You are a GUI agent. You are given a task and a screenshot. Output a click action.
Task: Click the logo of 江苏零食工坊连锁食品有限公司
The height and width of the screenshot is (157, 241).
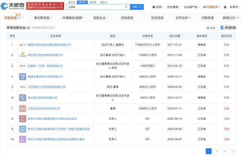(x=23, y=87)
